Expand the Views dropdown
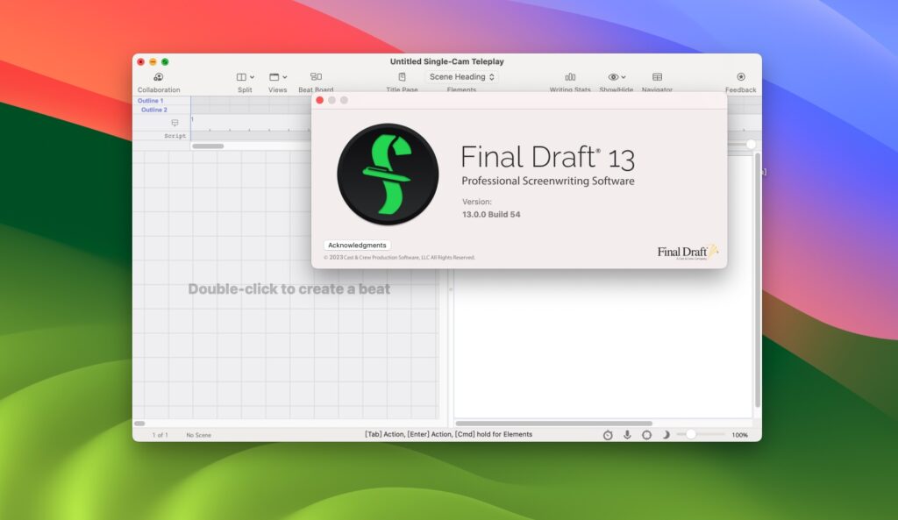The width and height of the screenshot is (898, 520). point(277,79)
